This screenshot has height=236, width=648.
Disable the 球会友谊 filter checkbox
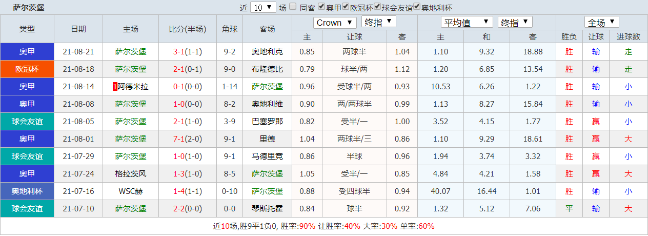pos(377,7)
